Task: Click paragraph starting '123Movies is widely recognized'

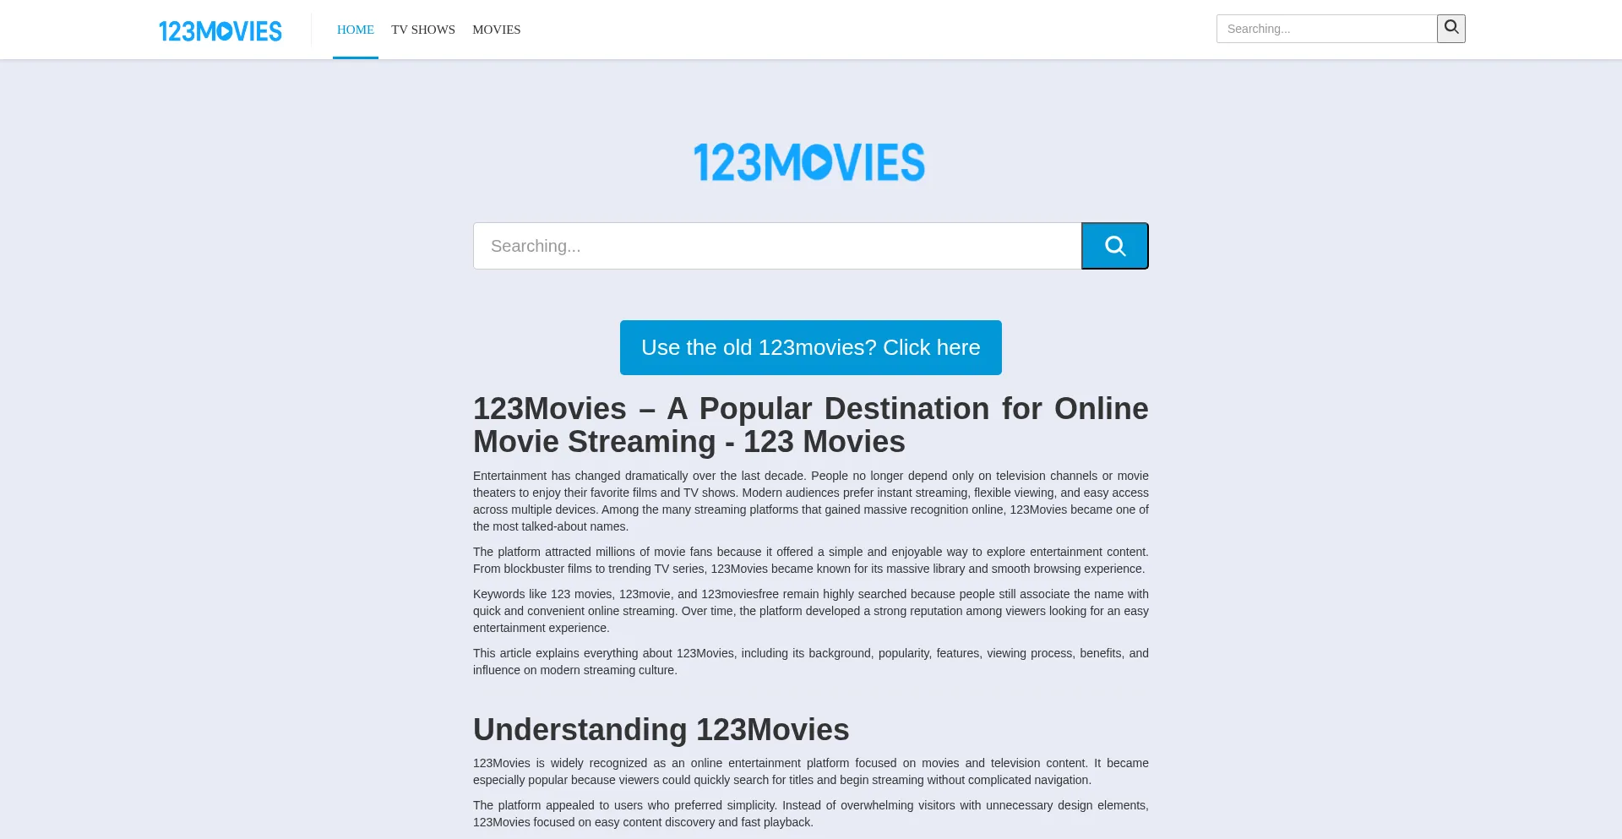Action: click(x=811, y=771)
